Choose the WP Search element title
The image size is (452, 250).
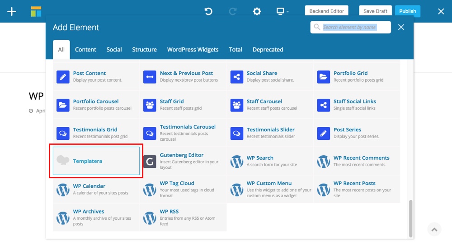pos(260,157)
